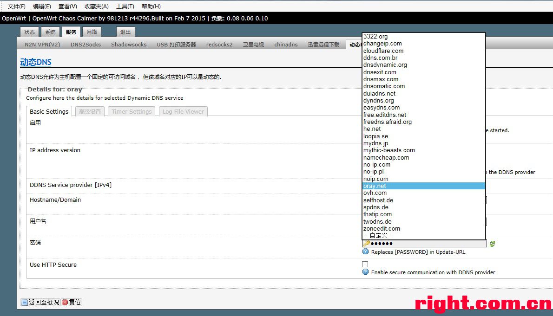Open the 收藏夹(A) menu

click(x=97, y=6)
